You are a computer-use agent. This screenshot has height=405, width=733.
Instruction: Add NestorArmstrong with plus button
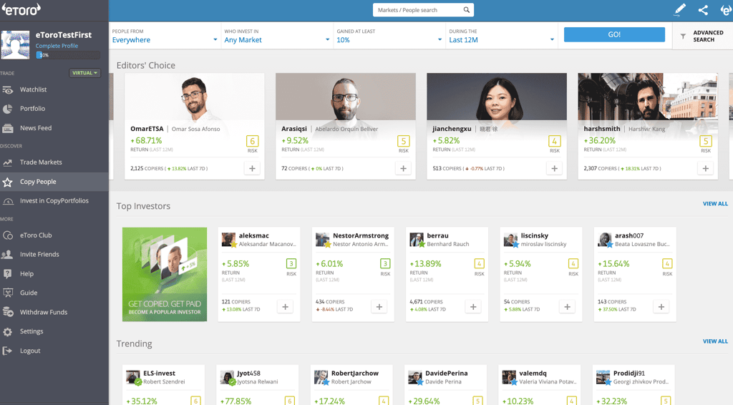click(379, 307)
